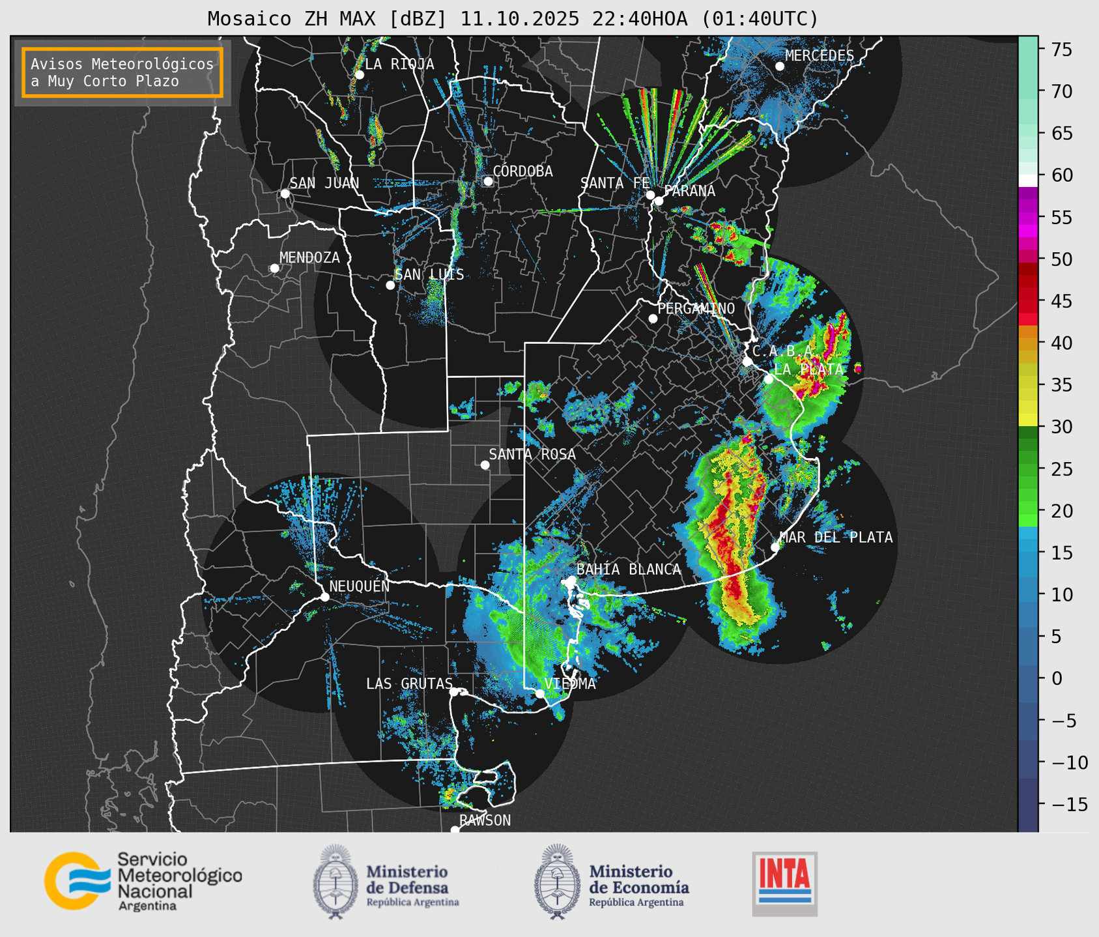Select the Viedma city marker dot
Viewport: 1099px width, 937px height.
tap(539, 693)
